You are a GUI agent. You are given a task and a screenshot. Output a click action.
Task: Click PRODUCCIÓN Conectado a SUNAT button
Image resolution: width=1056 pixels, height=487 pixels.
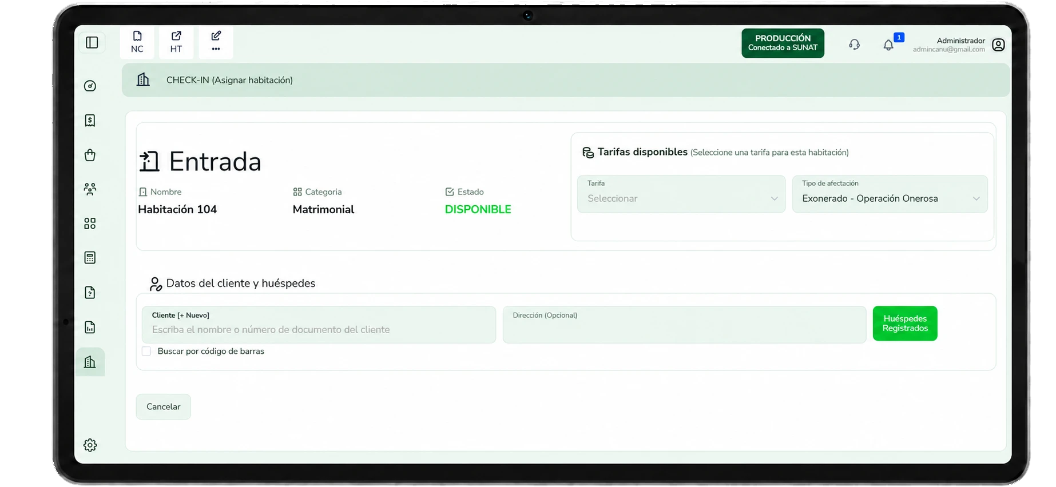point(783,43)
